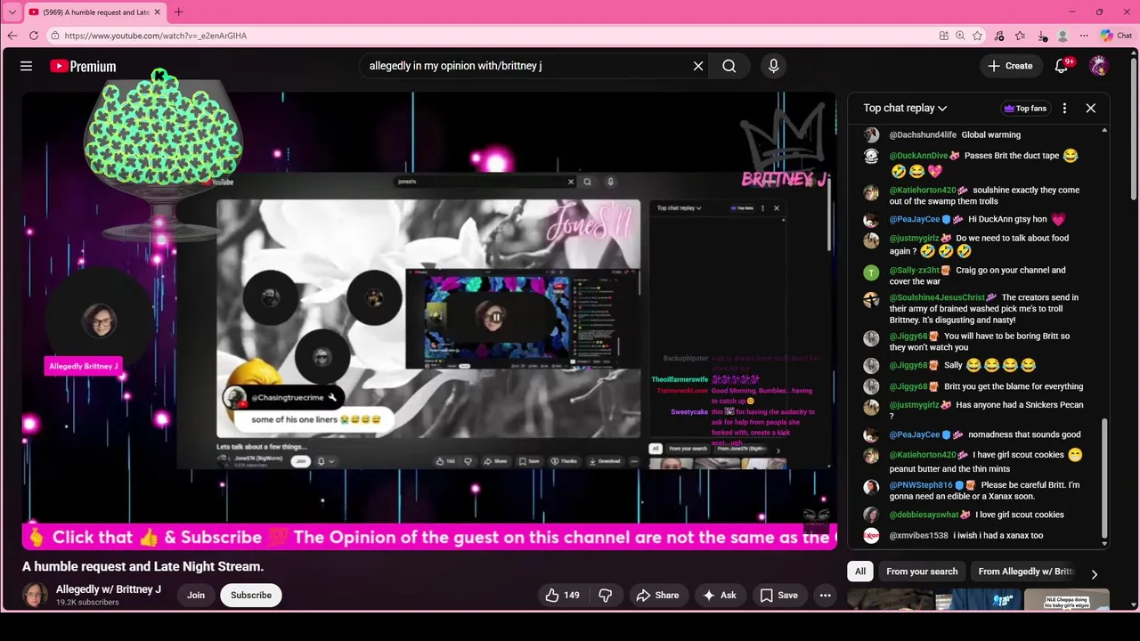Open the tab search dropdown

(12, 12)
